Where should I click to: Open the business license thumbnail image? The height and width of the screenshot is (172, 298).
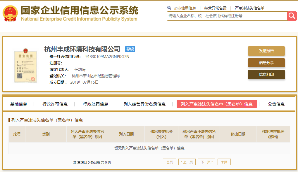(25, 66)
